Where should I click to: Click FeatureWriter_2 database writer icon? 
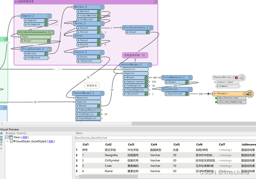click(242, 78)
